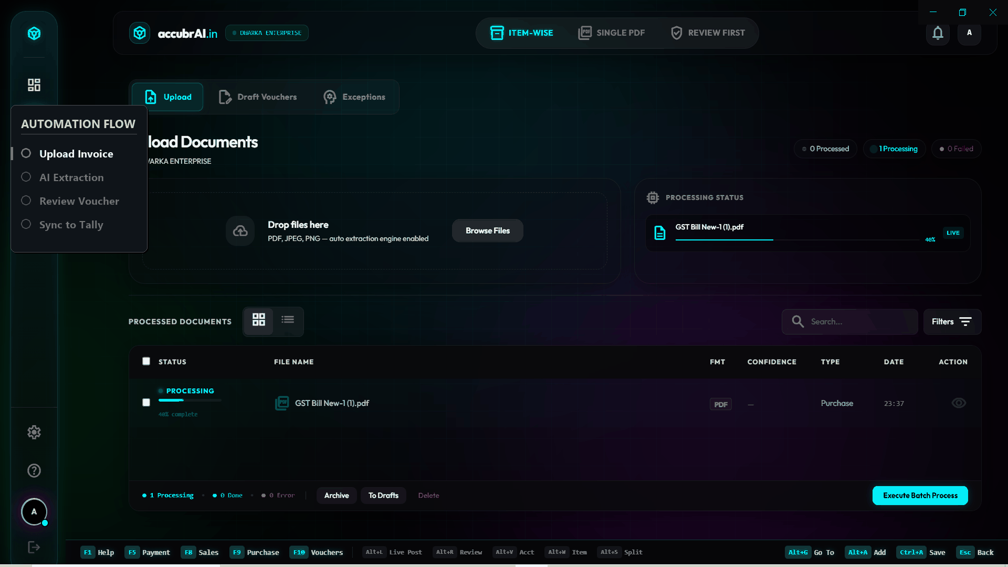
Task: Click the STATUS column header
Action: (172, 362)
